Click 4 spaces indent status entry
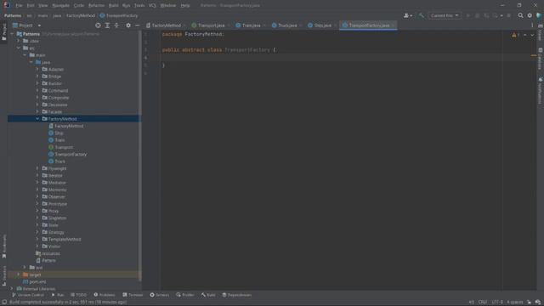This screenshot has height=306, width=544. [x=515, y=302]
